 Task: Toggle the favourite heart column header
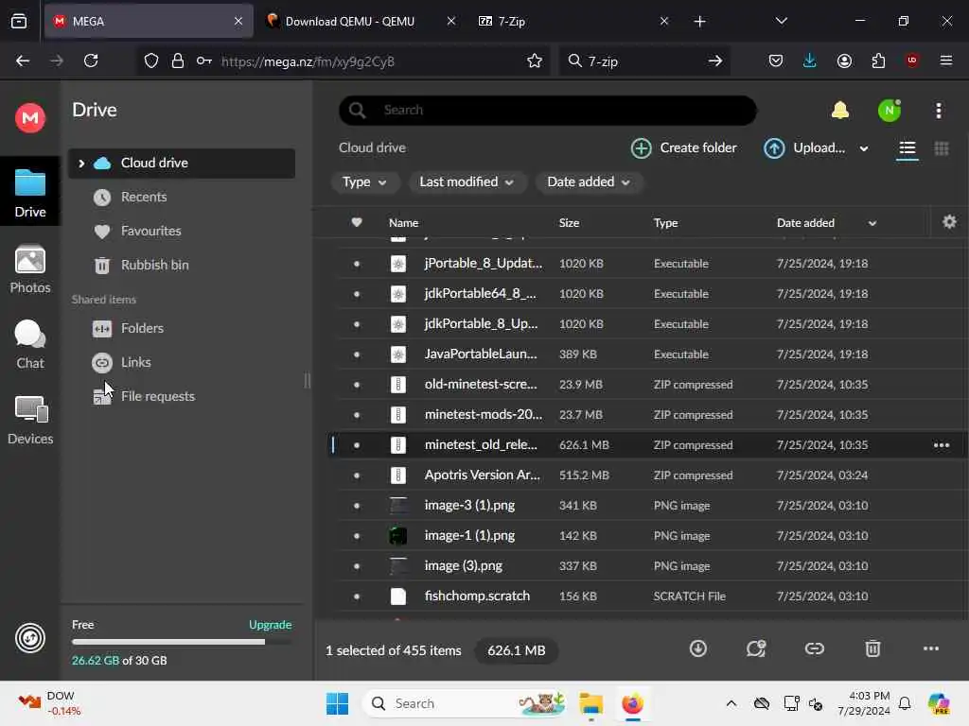pyautogui.click(x=357, y=222)
